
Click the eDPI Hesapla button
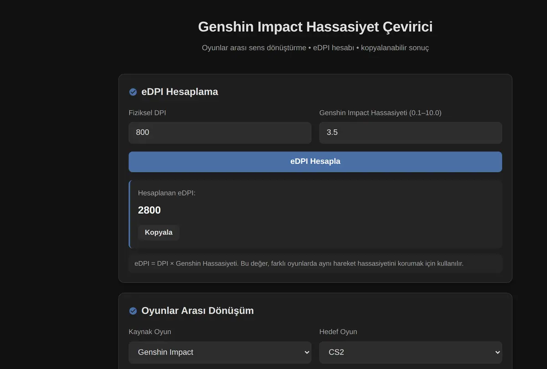pyautogui.click(x=315, y=162)
